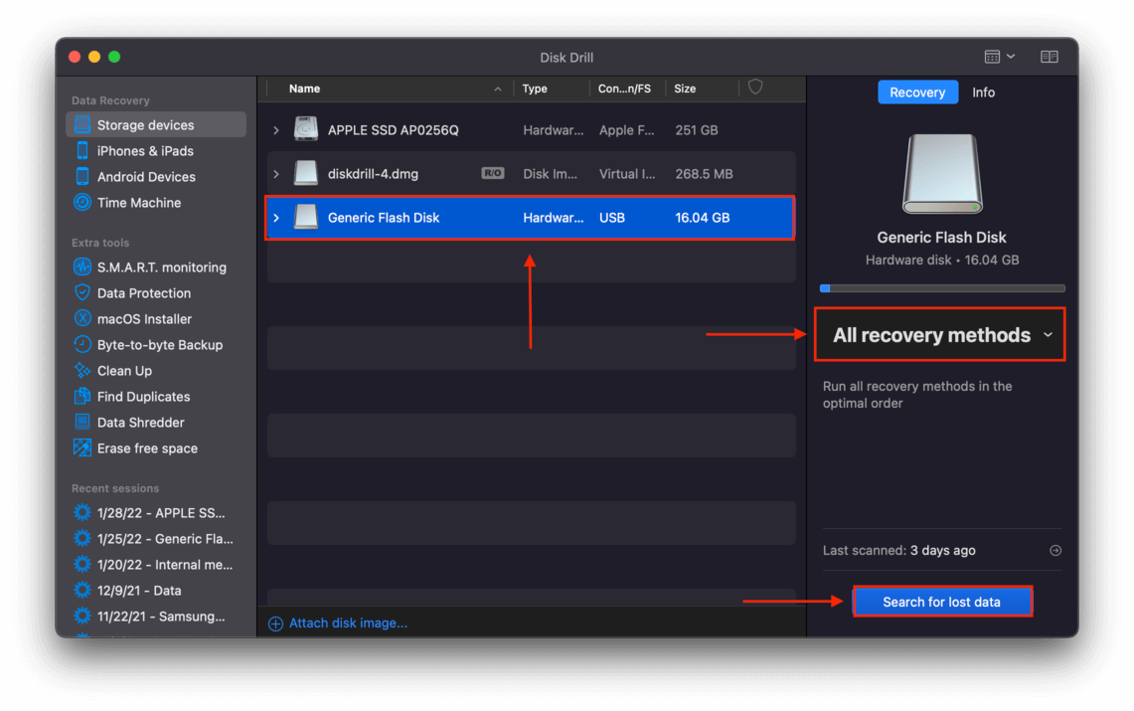Click the R/O badge on diskdrill-4.dmg
The height and width of the screenshot is (711, 1134).
(493, 173)
